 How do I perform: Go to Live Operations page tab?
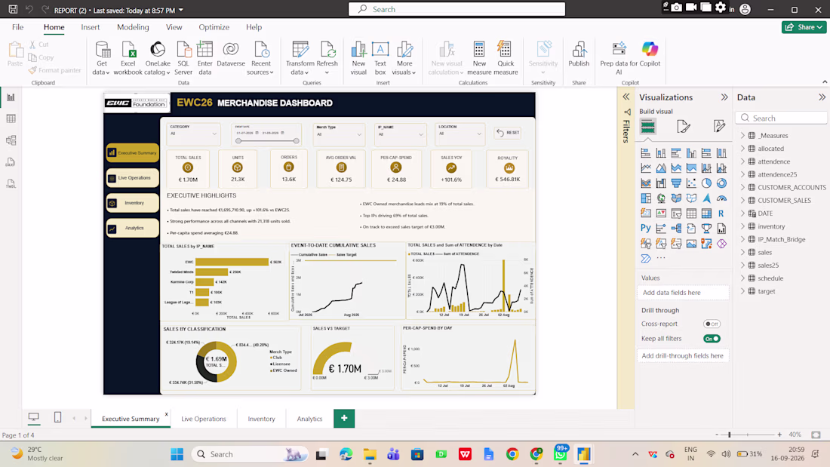click(203, 419)
